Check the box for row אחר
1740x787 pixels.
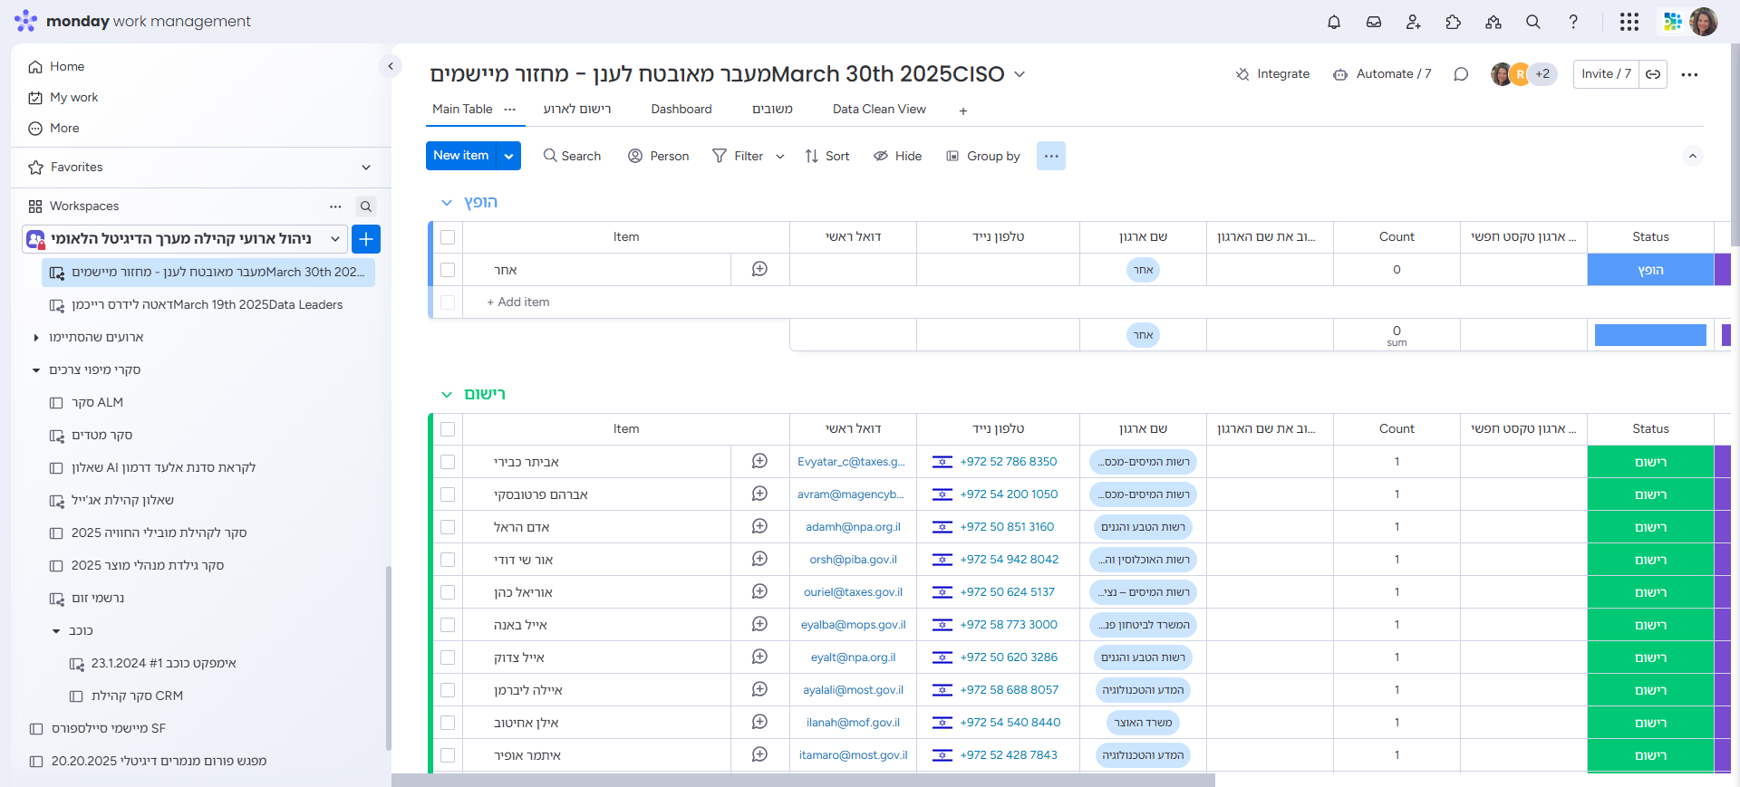click(448, 270)
